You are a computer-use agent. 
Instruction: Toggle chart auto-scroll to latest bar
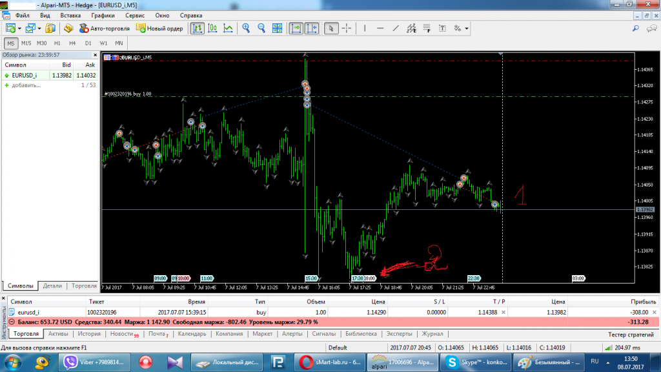(x=296, y=28)
